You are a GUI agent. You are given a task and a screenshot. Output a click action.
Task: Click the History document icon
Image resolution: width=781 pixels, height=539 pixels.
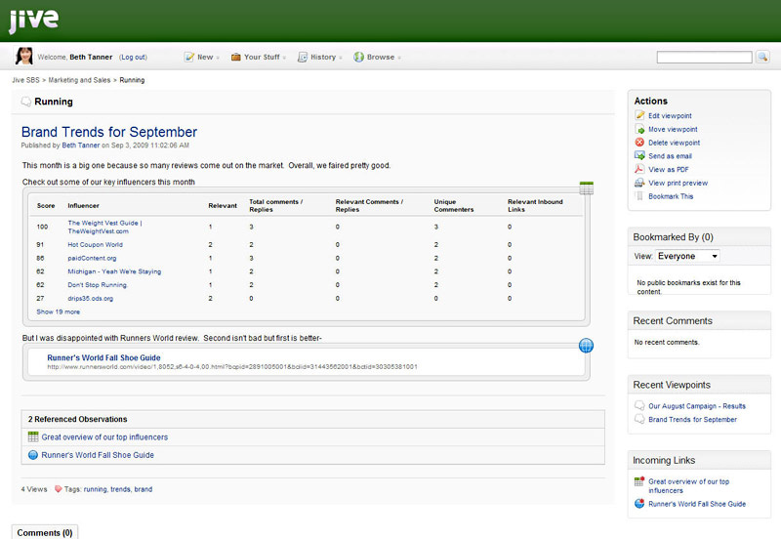click(x=303, y=58)
